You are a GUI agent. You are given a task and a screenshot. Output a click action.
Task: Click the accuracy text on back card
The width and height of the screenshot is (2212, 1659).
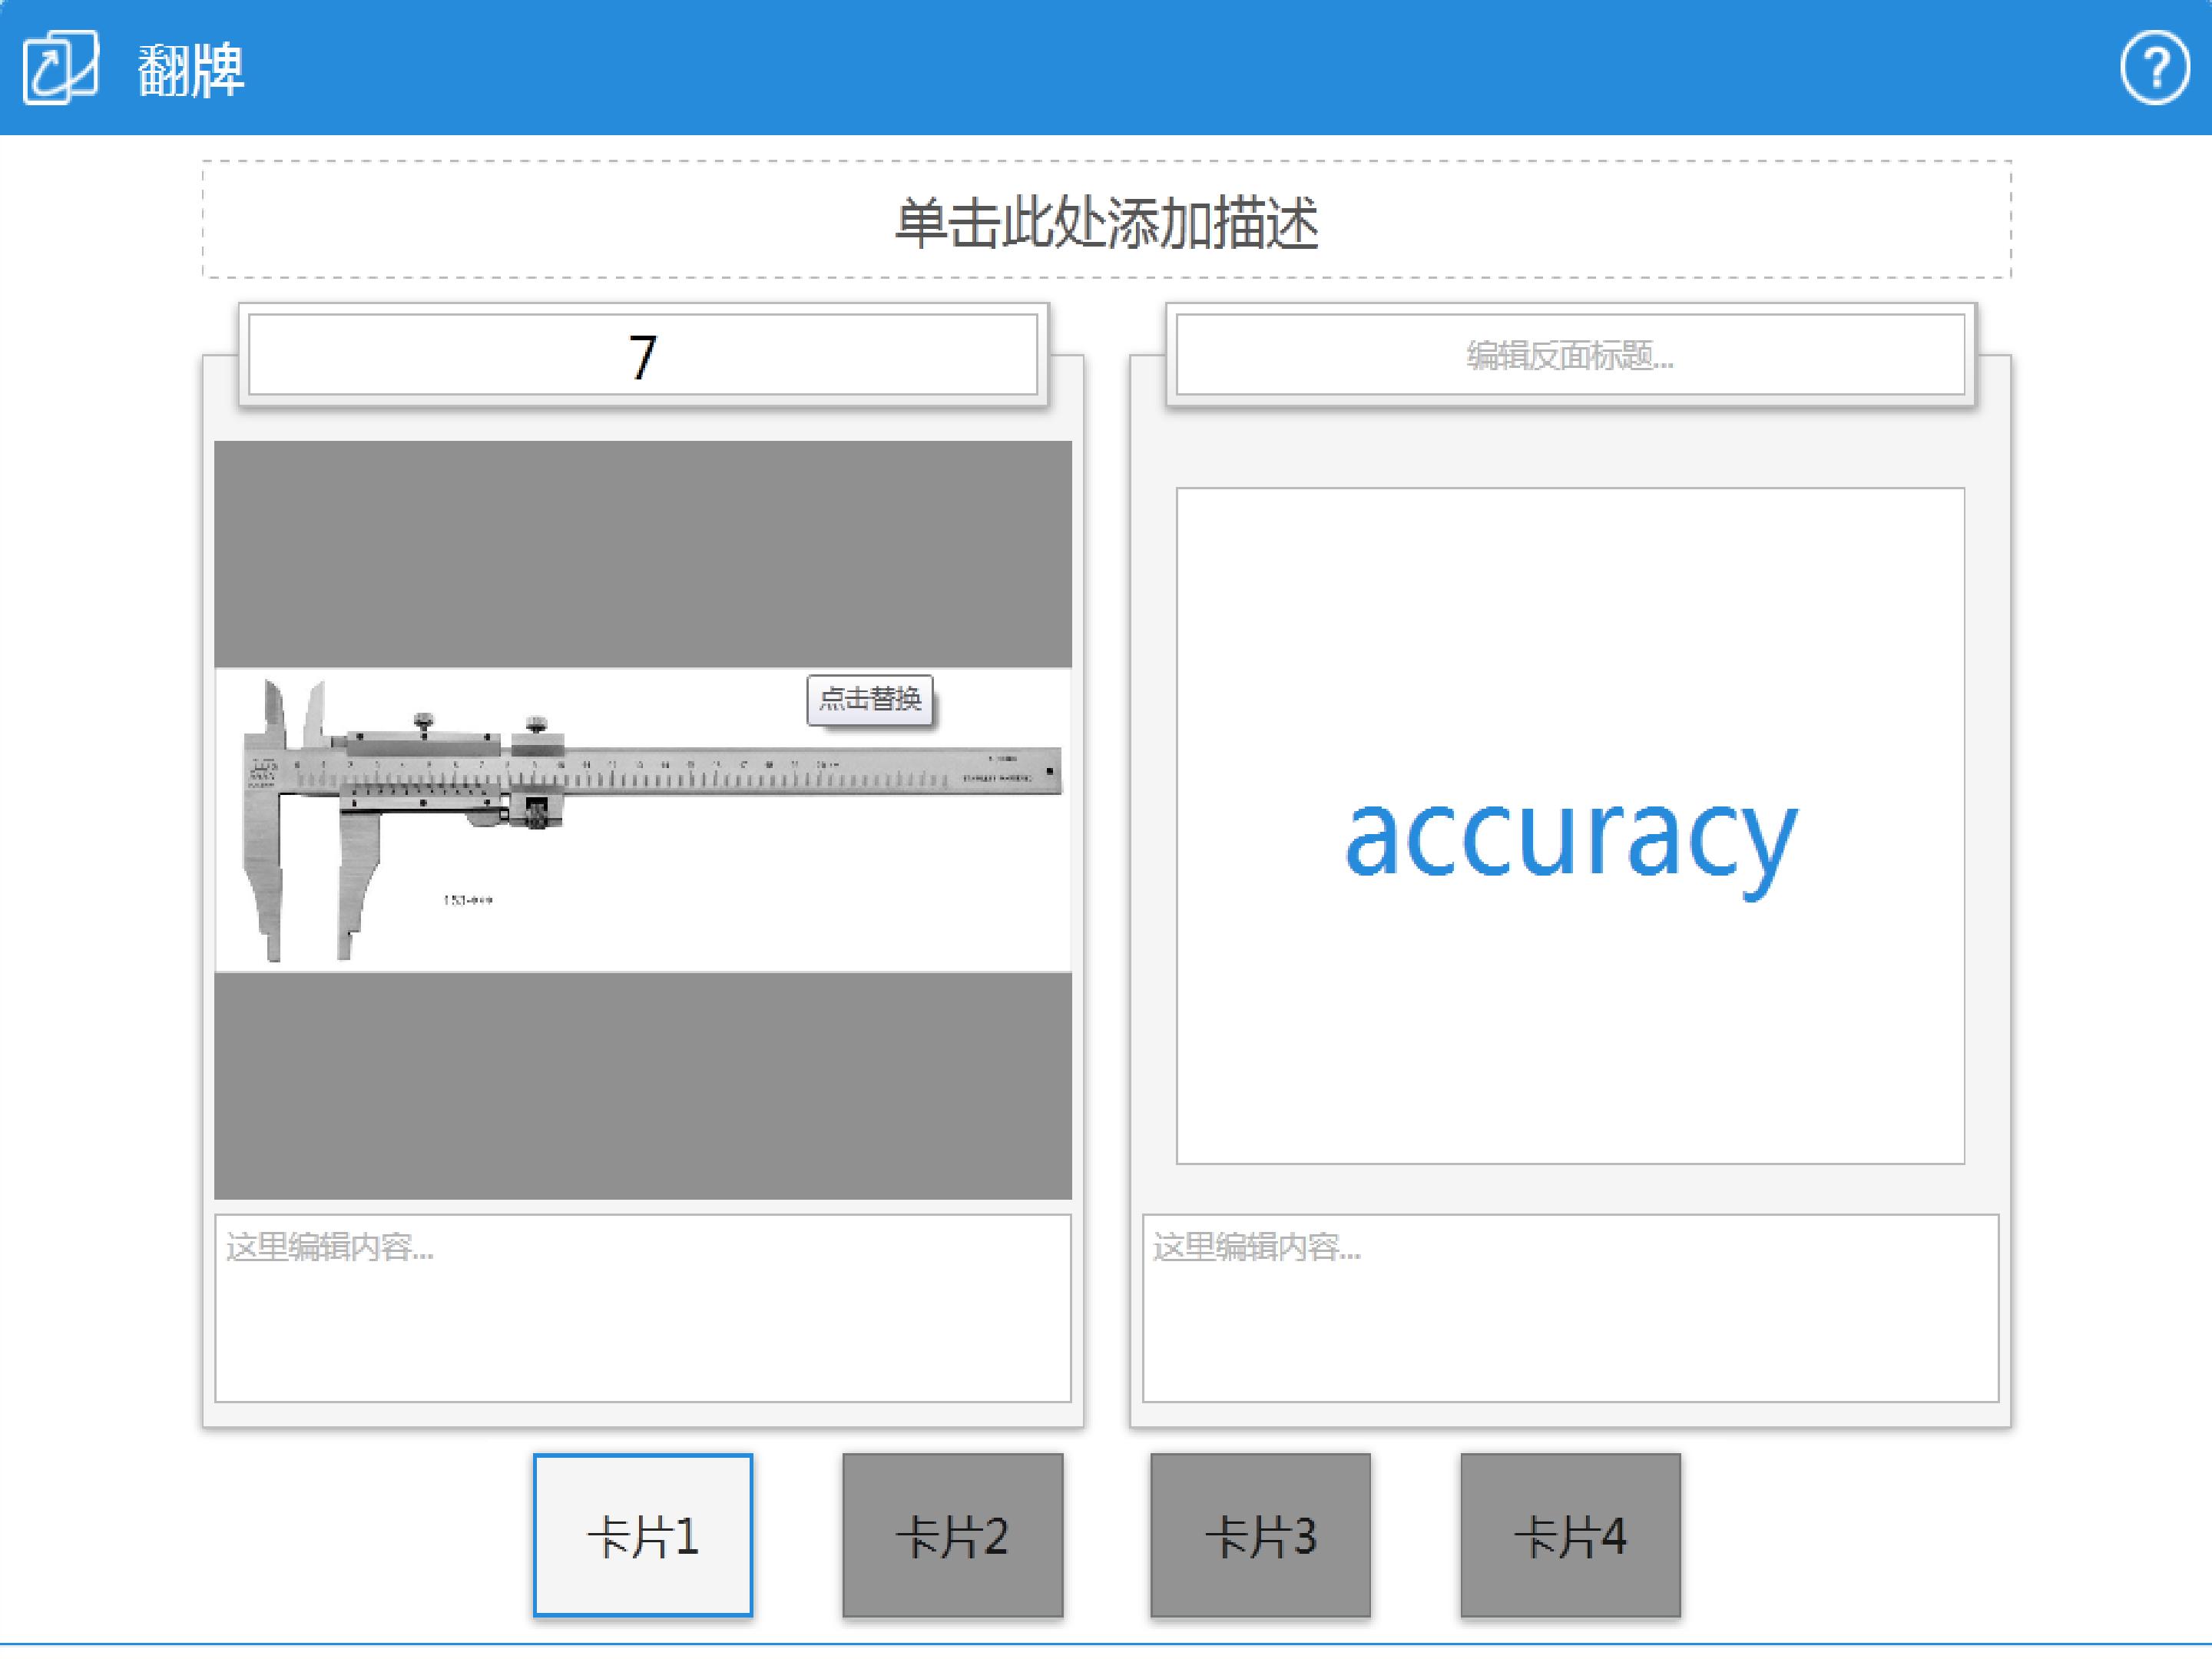1571,840
